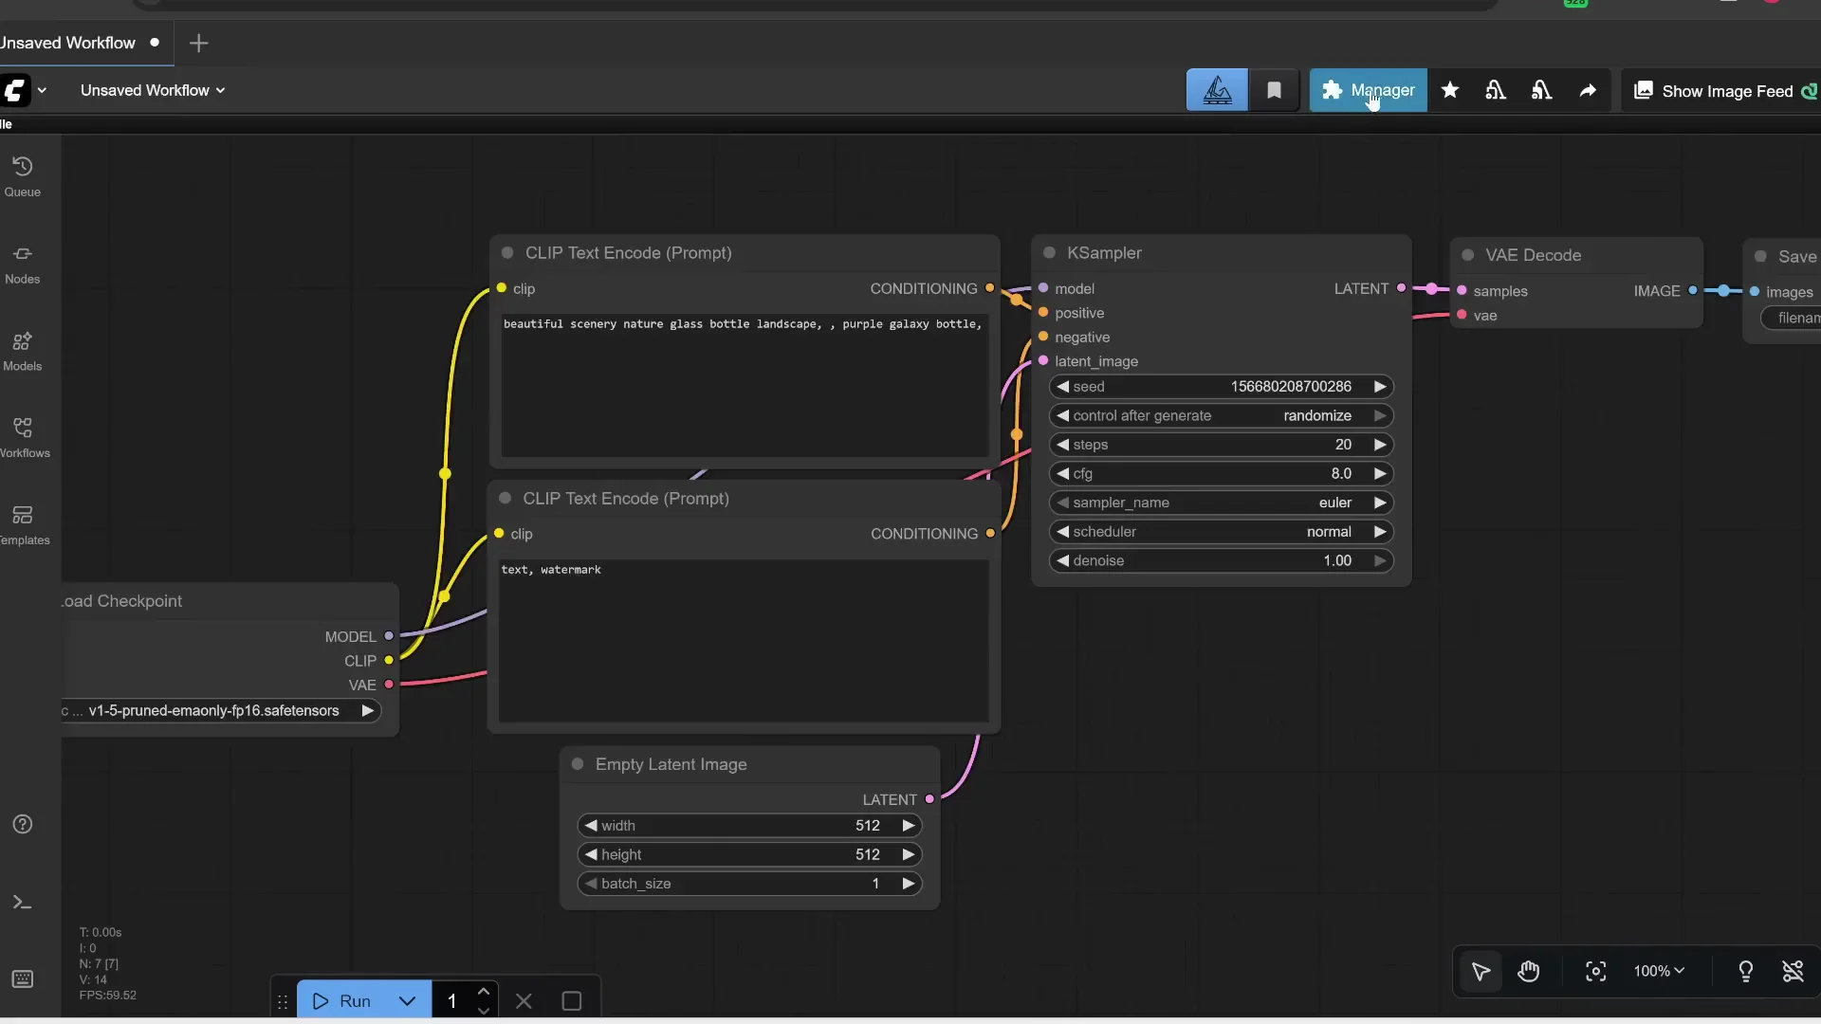
Task: Open the Workflows panel in the sidebar
Action: [x=23, y=436]
